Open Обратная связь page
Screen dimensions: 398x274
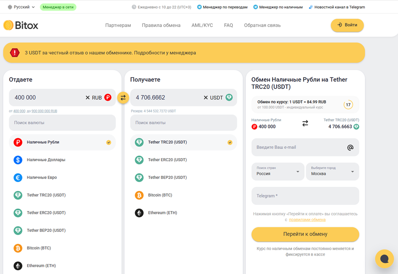(x=262, y=25)
